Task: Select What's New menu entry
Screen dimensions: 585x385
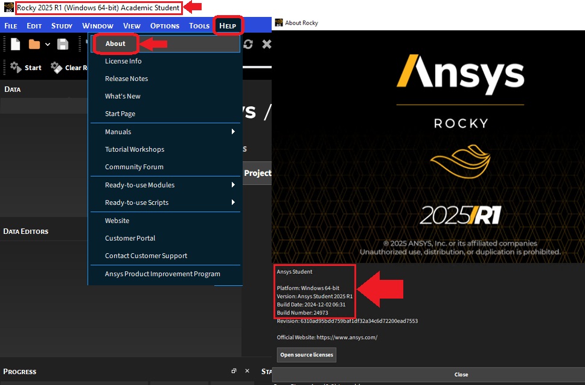Action: tap(165, 96)
